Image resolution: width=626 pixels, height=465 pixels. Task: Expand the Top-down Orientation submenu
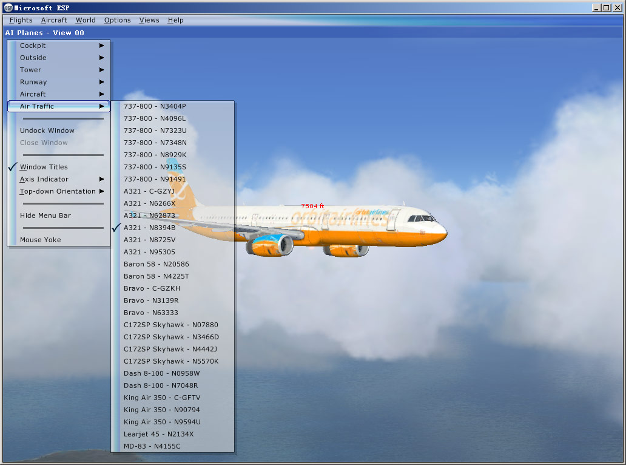[x=59, y=191]
